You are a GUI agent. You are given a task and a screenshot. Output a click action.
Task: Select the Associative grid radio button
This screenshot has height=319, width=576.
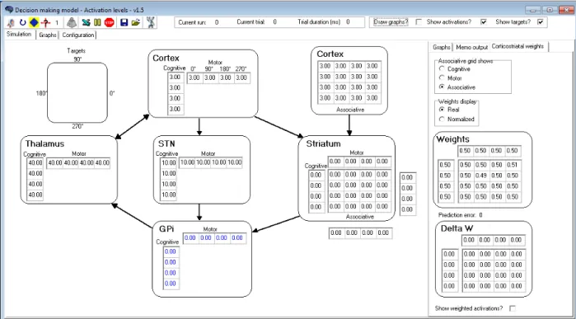pyautogui.click(x=442, y=87)
